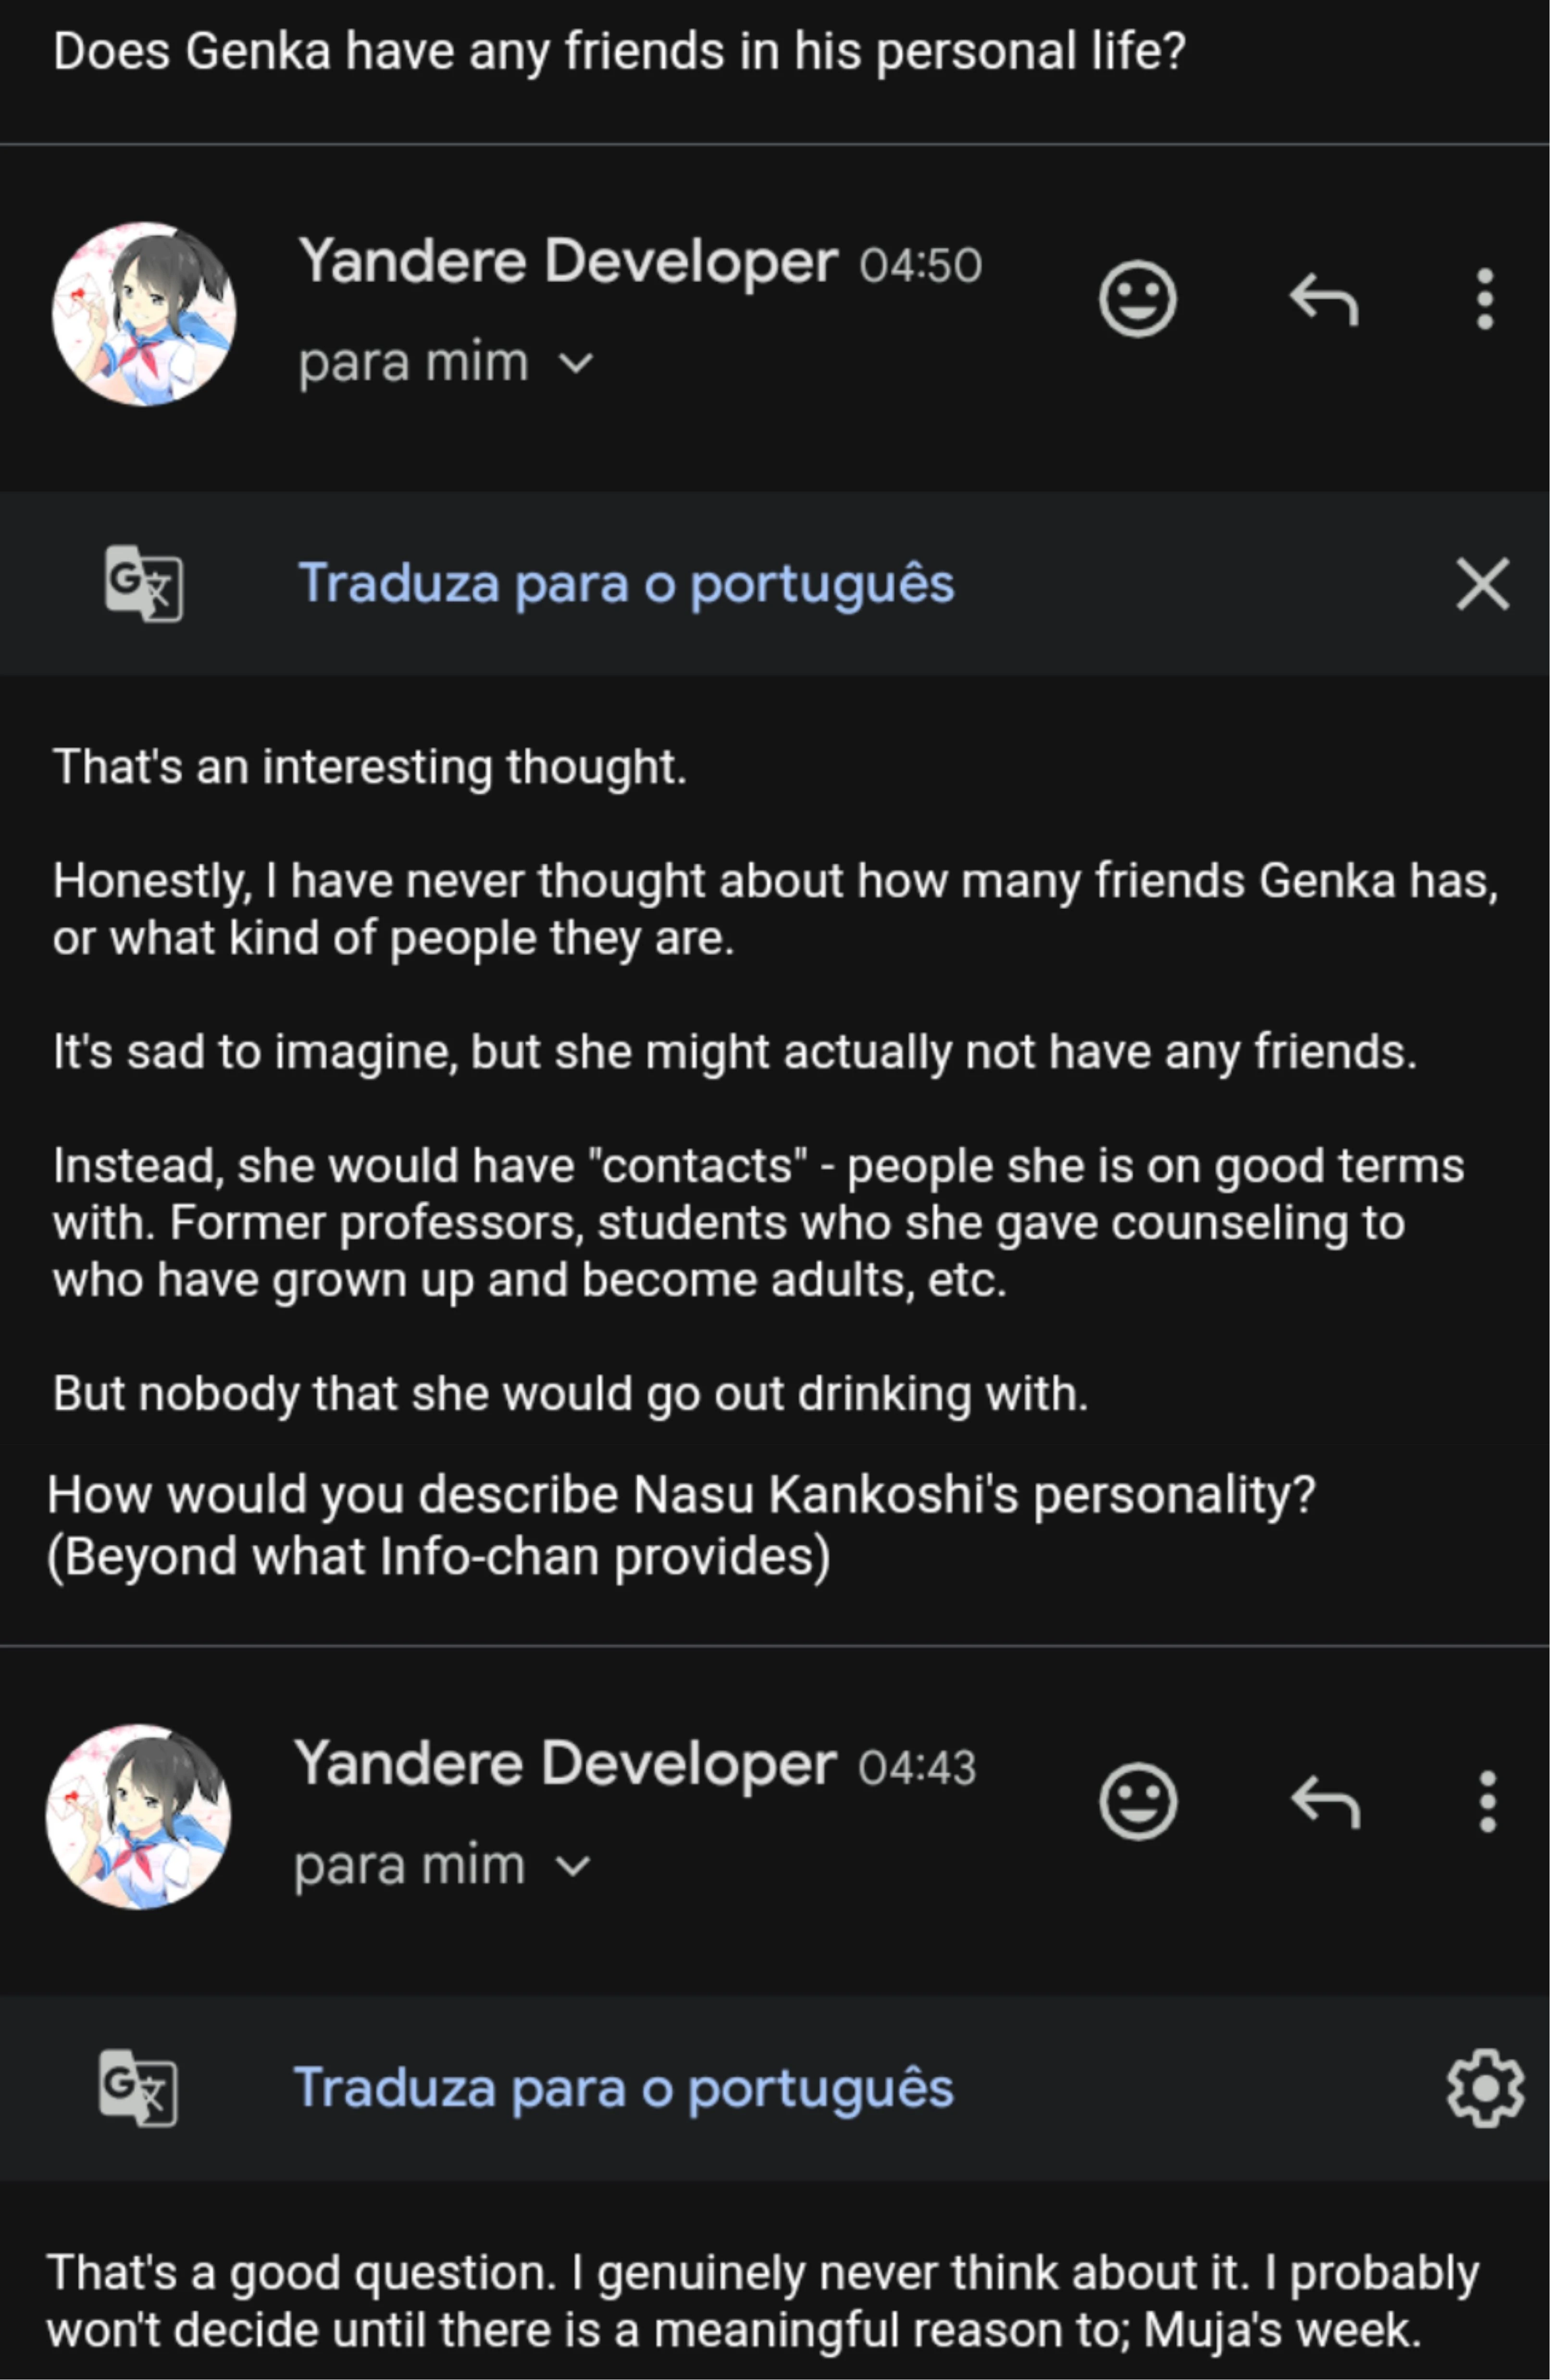Reply to the 04:50 Yandere Developer email
The width and height of the screenshot is (1550, 2380).
point(1323,299)
